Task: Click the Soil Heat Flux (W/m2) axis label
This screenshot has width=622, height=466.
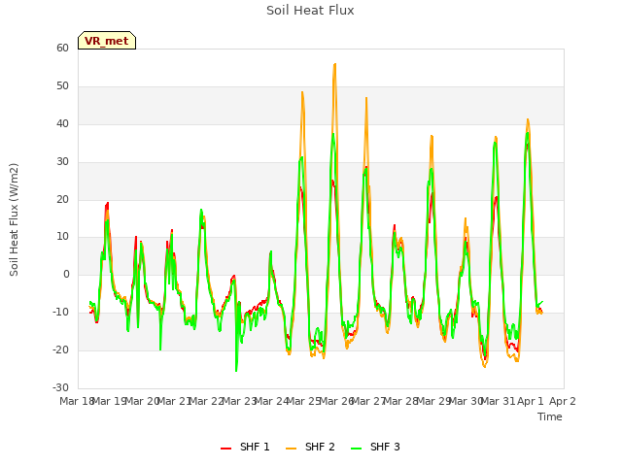Action: (14, 219)
